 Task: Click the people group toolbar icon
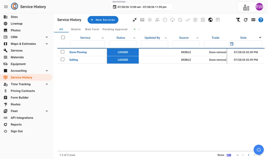[157, 20]
